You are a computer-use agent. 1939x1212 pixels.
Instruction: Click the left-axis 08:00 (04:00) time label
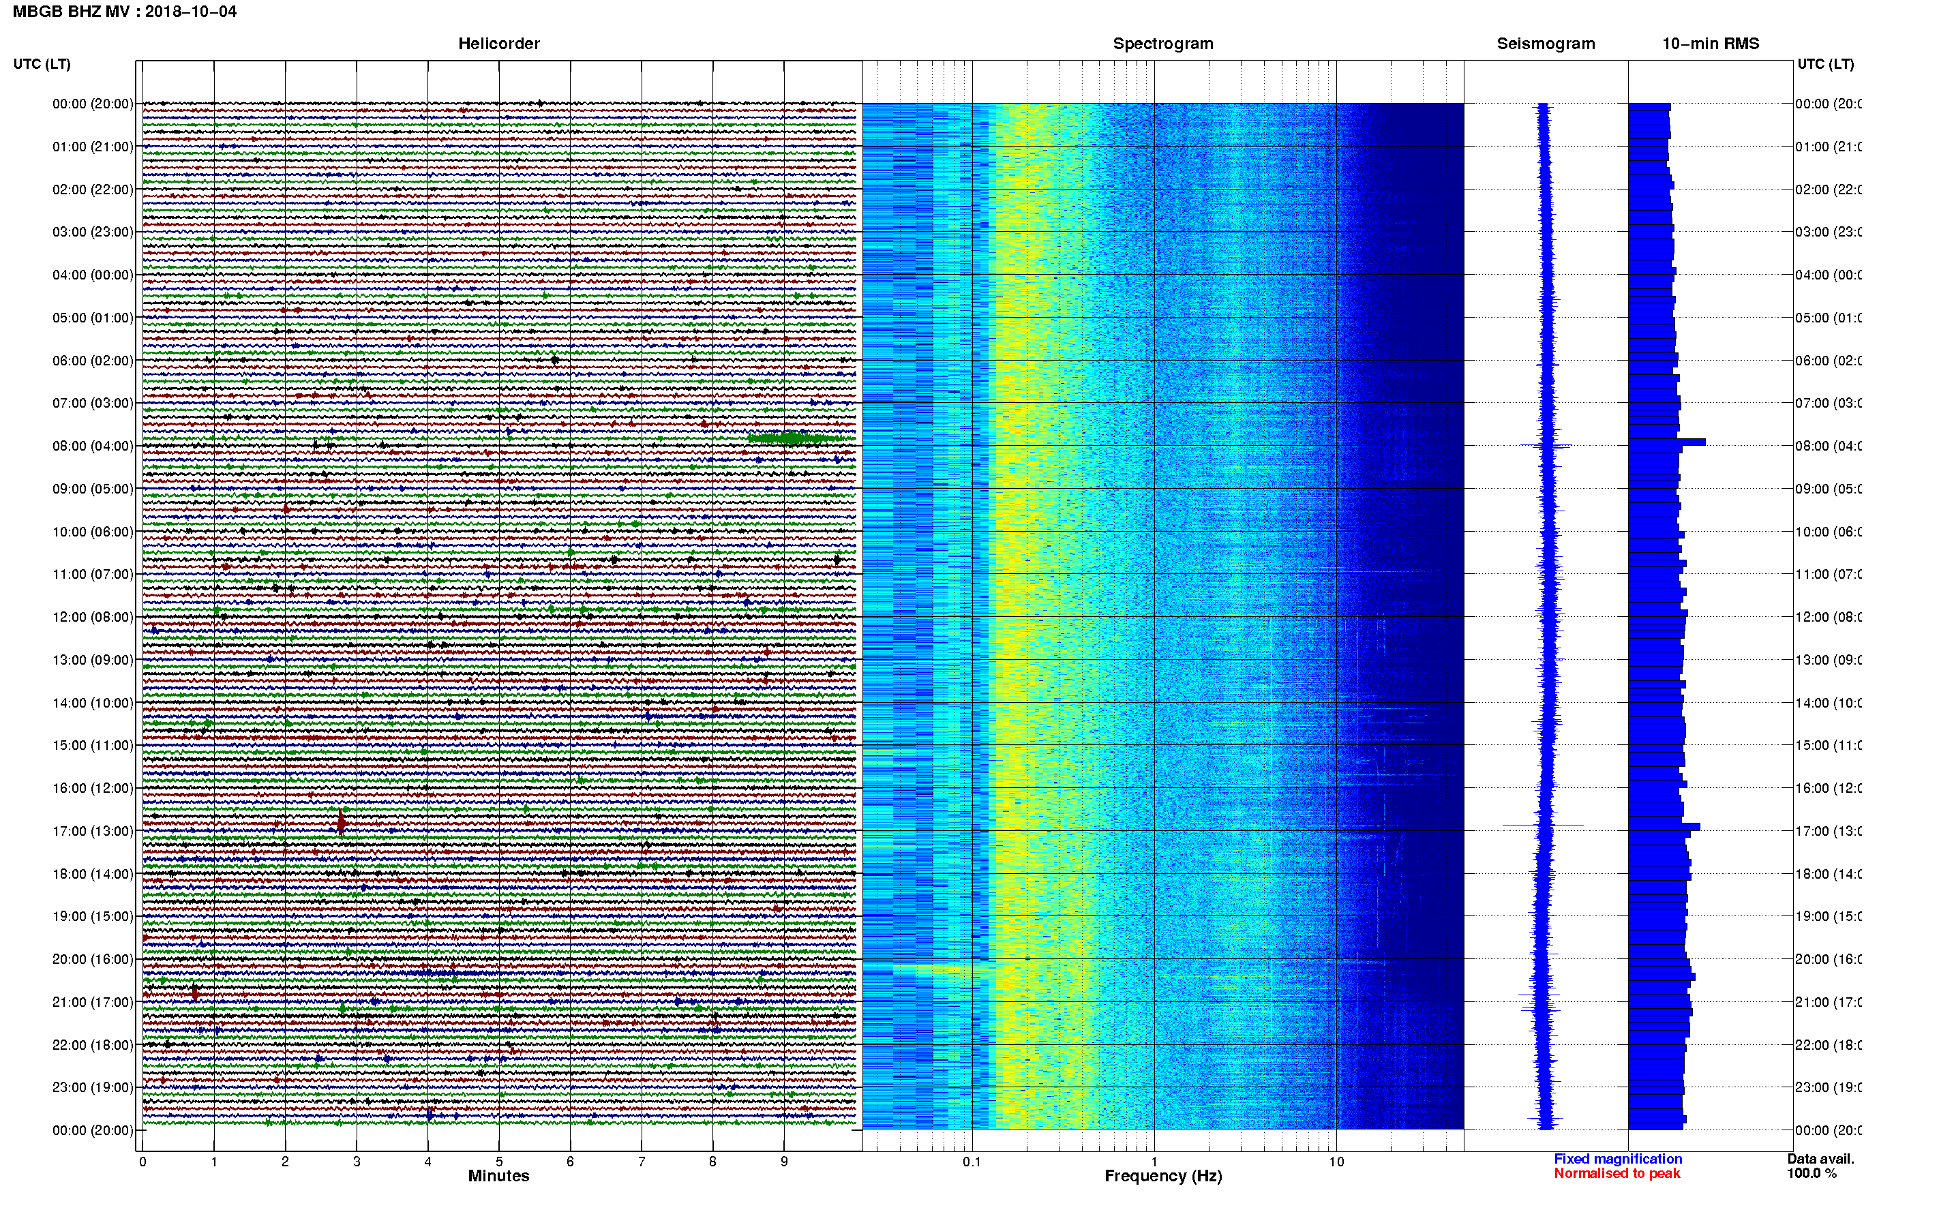pyautogui.click(x=93, y=446)
